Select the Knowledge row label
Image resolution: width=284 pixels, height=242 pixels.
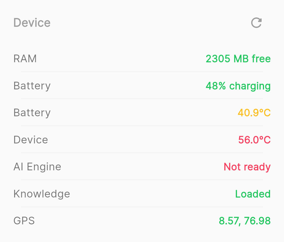tap(42, 194)
